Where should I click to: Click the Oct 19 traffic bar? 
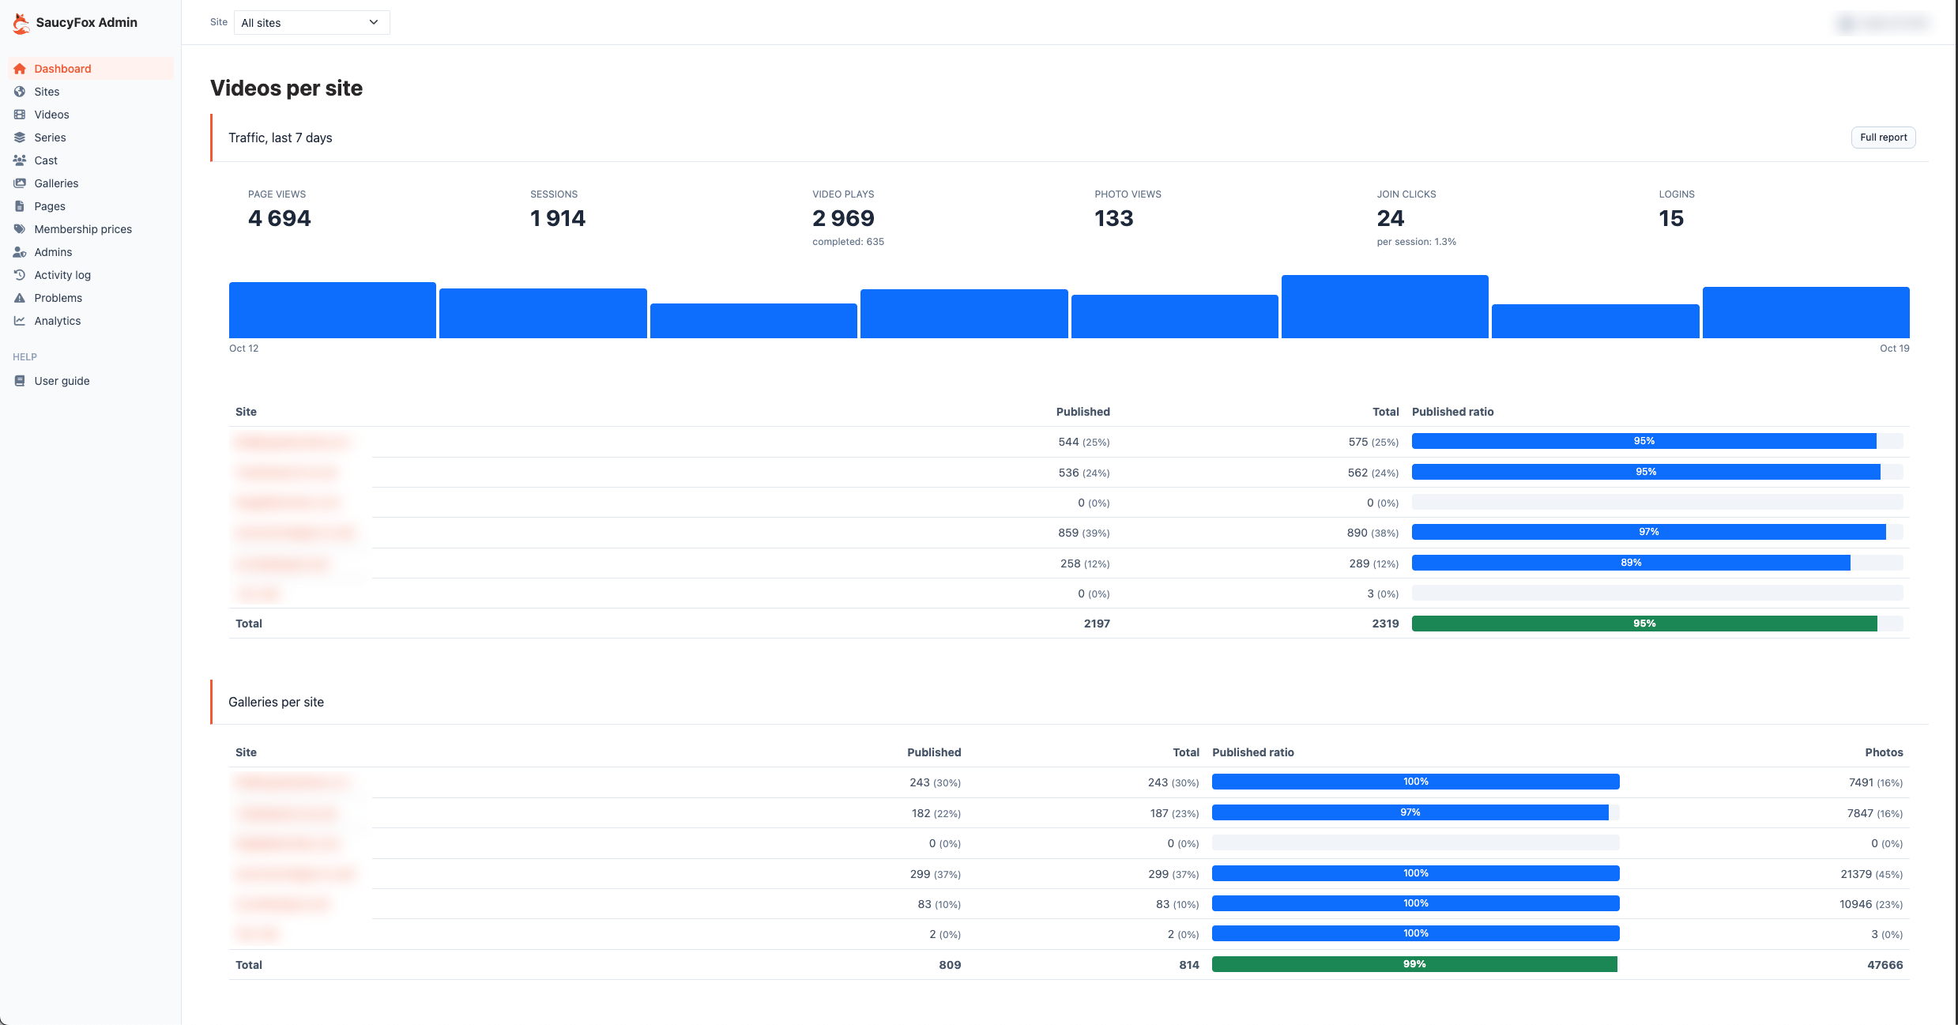click(x=1806, y=312)
